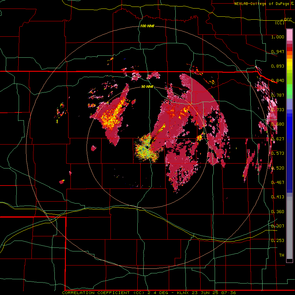Click the 0.947 scale value

point(278,51)
